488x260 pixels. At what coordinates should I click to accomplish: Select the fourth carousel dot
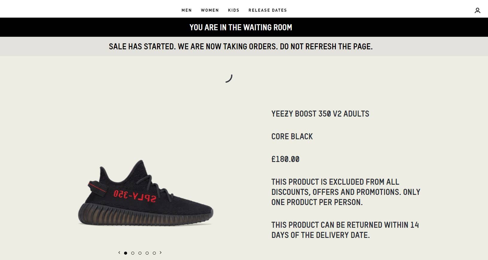tap(147, 253)
